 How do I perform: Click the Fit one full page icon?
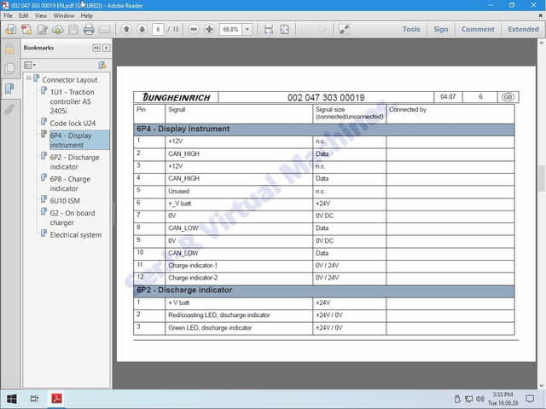(x=284, y=29)
